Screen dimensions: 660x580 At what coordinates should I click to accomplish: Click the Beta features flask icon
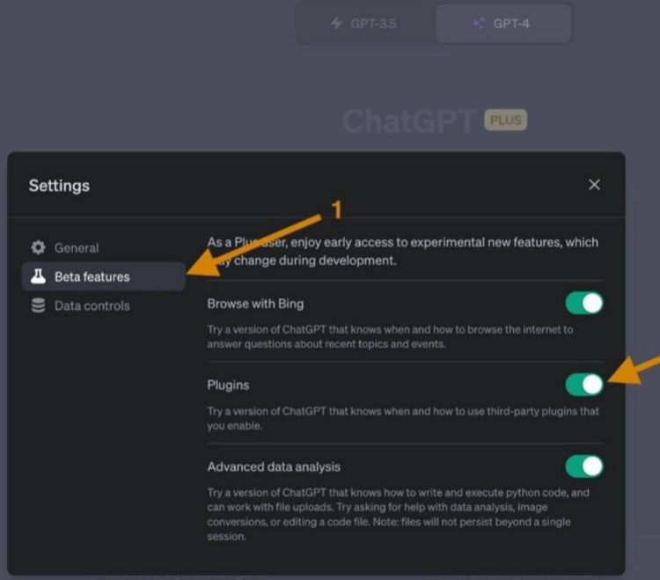[39, 276]
